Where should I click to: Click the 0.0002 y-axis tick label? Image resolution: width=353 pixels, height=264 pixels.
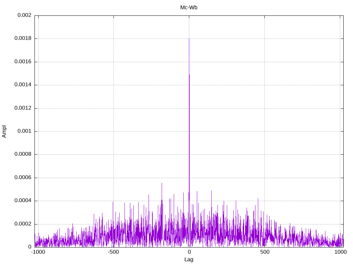(x=23, y=224)
